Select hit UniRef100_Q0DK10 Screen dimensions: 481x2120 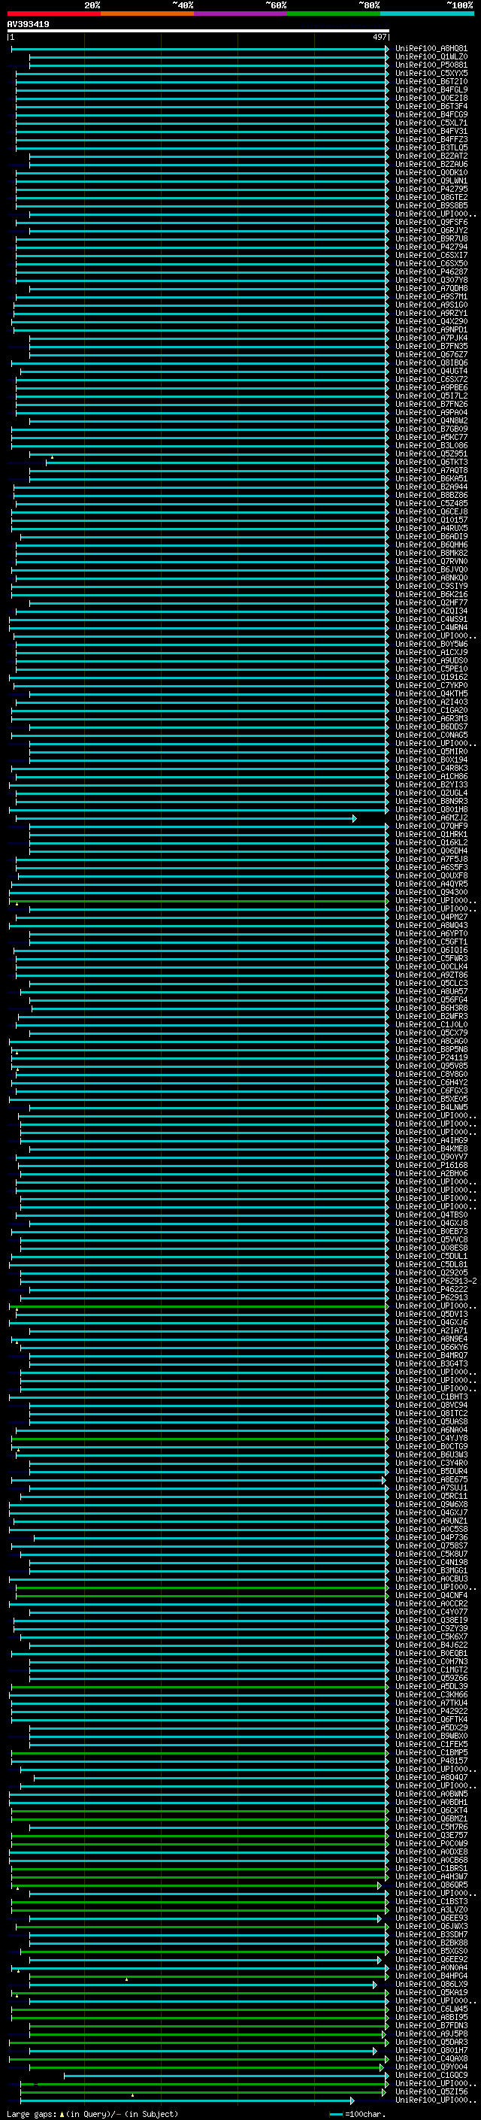pos(431,173)
